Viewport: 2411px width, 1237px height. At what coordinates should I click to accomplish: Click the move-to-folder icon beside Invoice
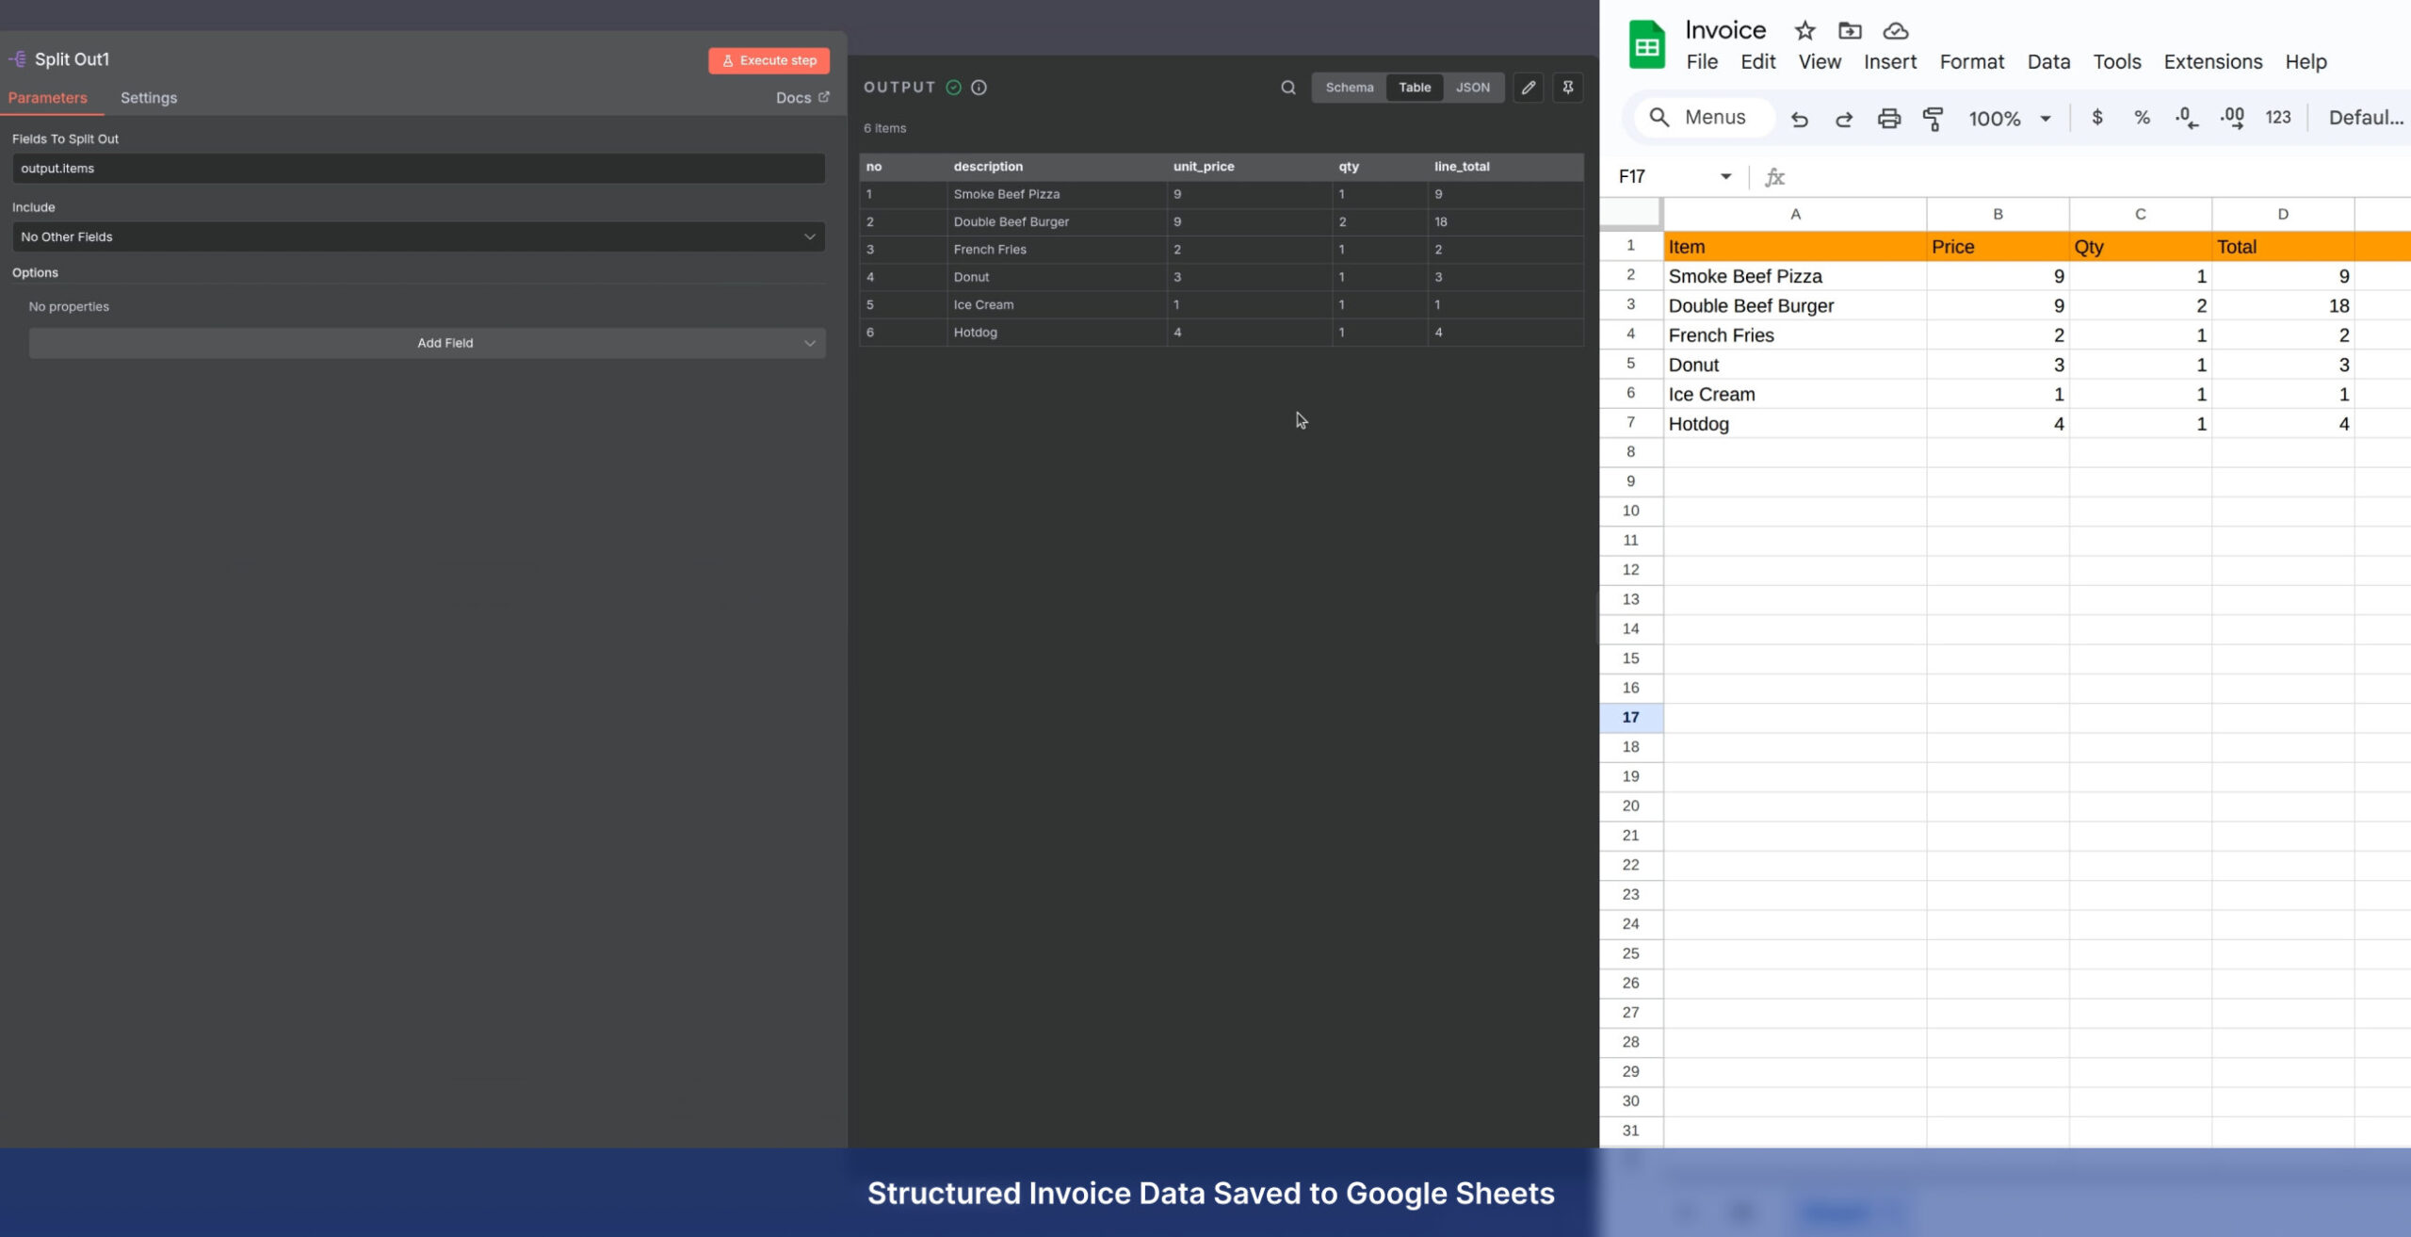1849,31
